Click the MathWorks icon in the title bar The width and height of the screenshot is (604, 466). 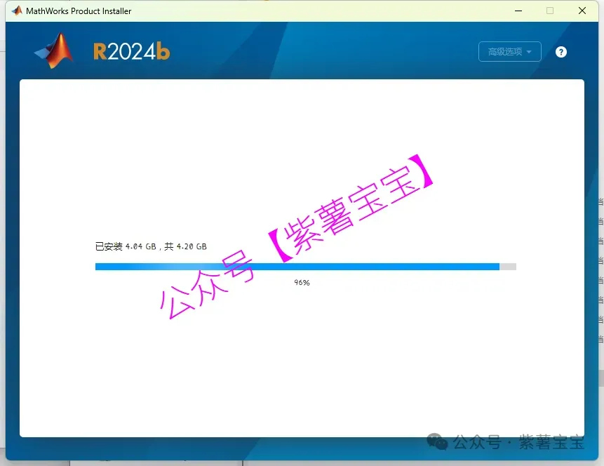[17, 11]
